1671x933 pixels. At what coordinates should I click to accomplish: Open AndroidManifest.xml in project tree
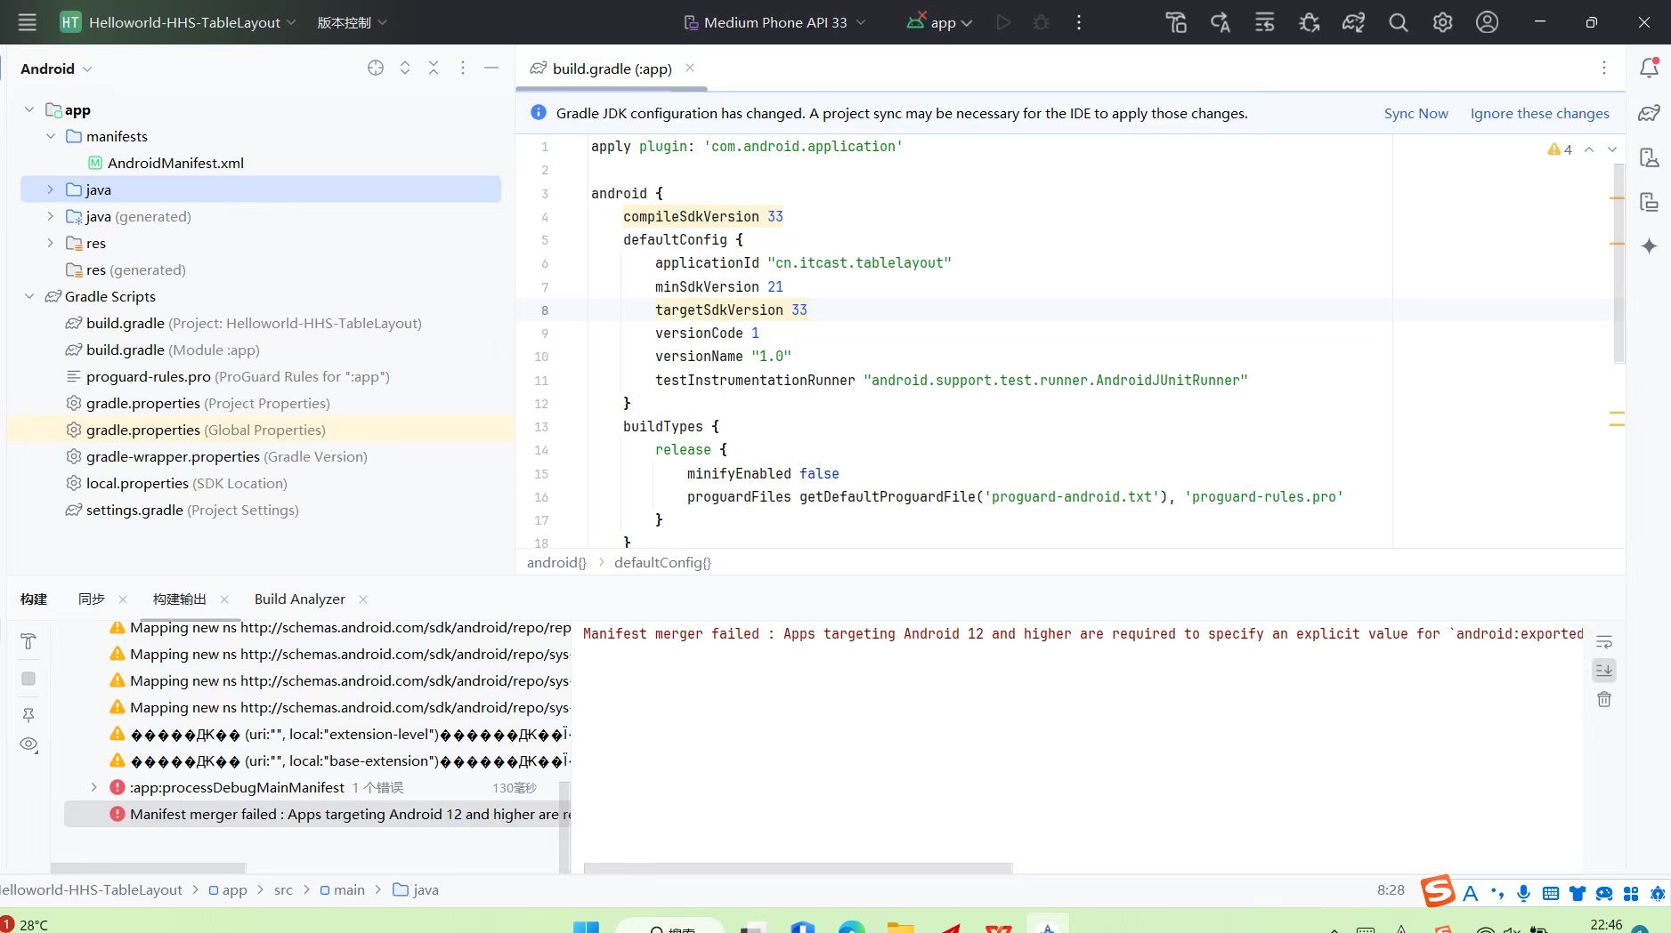click(x=175, y=163)
